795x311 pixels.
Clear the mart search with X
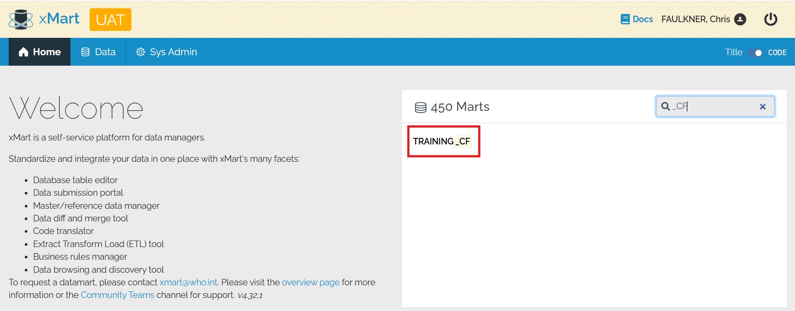[x=762, y=107]
